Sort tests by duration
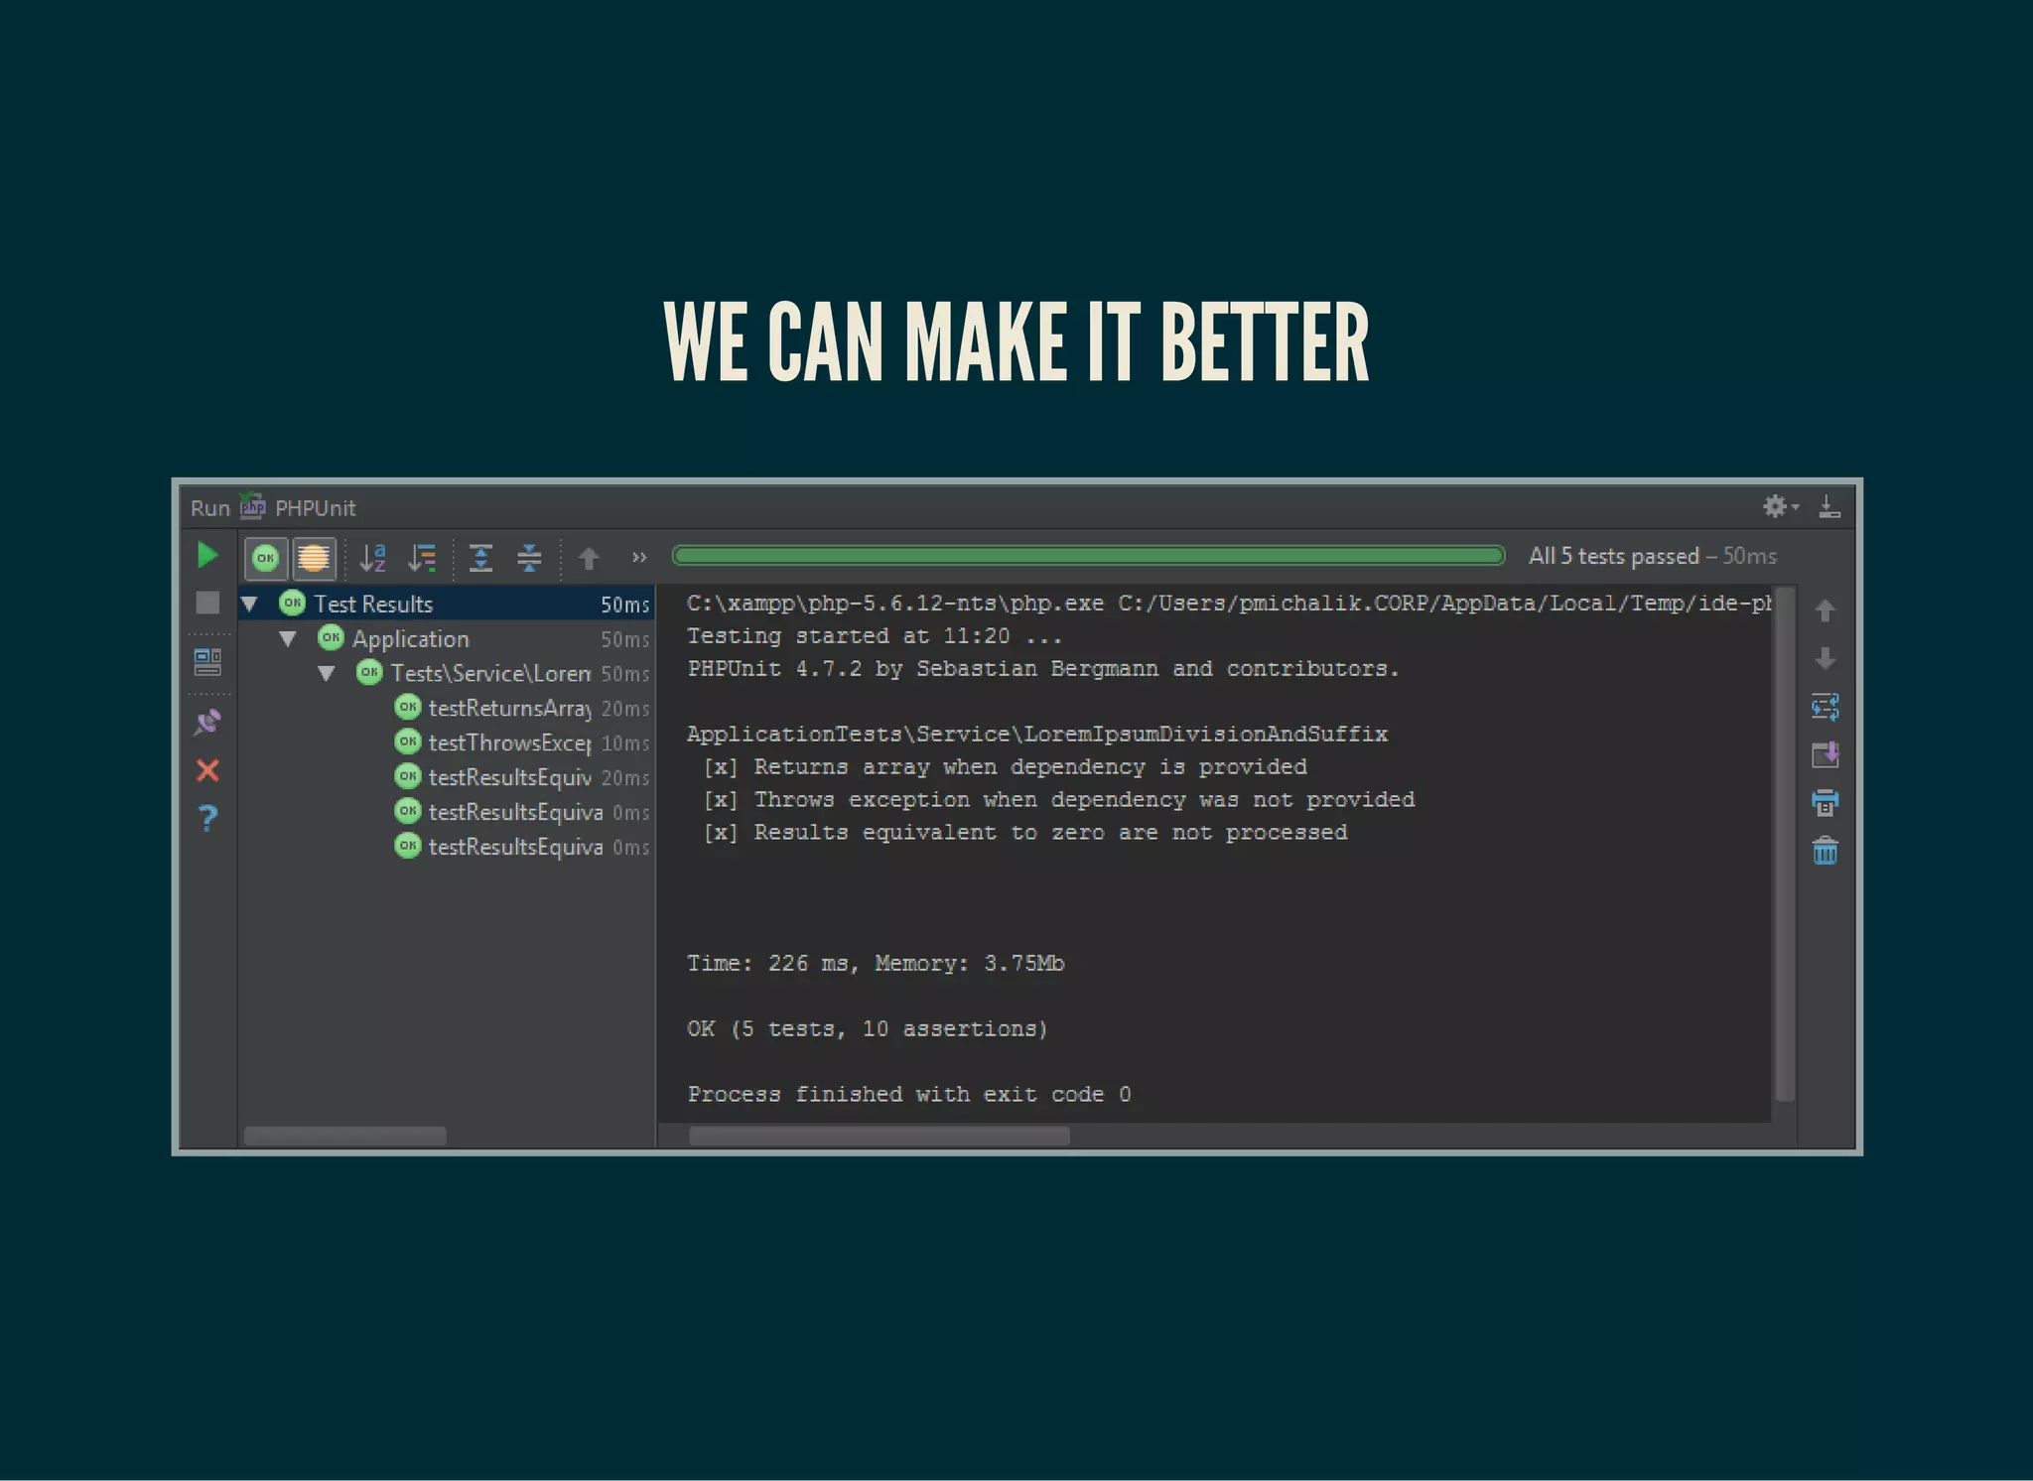2033x1481 pixels. [x=423, y=558]
